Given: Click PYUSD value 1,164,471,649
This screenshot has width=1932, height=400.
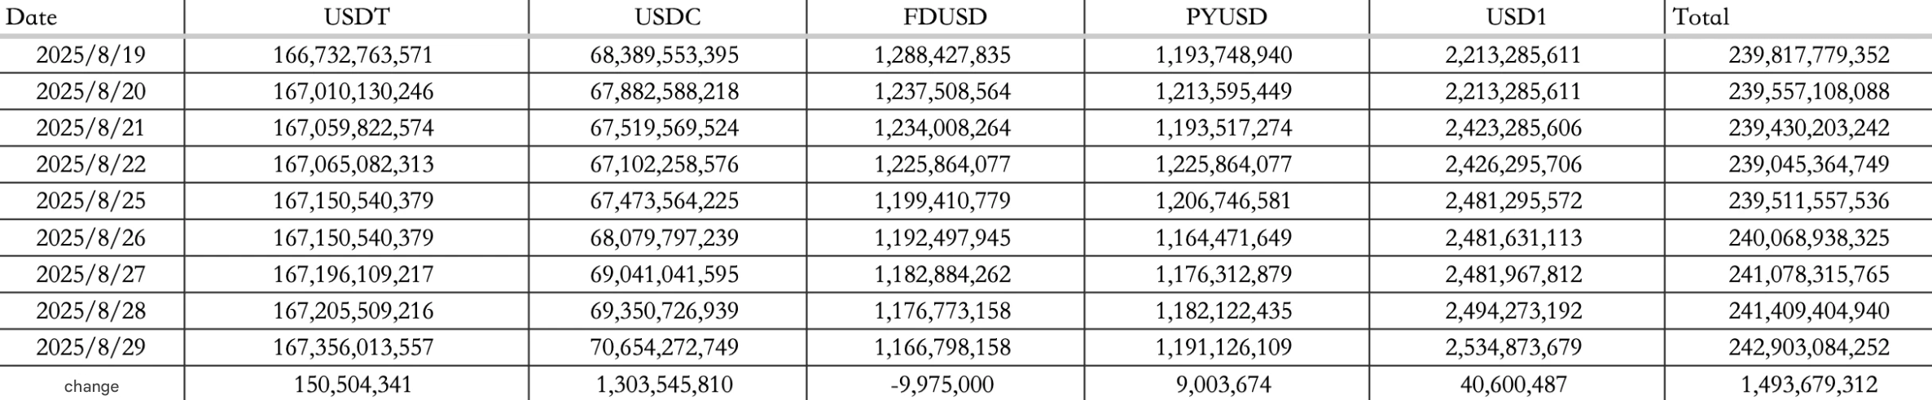Looking at the screenshot, I should (x=1223, y=238).
